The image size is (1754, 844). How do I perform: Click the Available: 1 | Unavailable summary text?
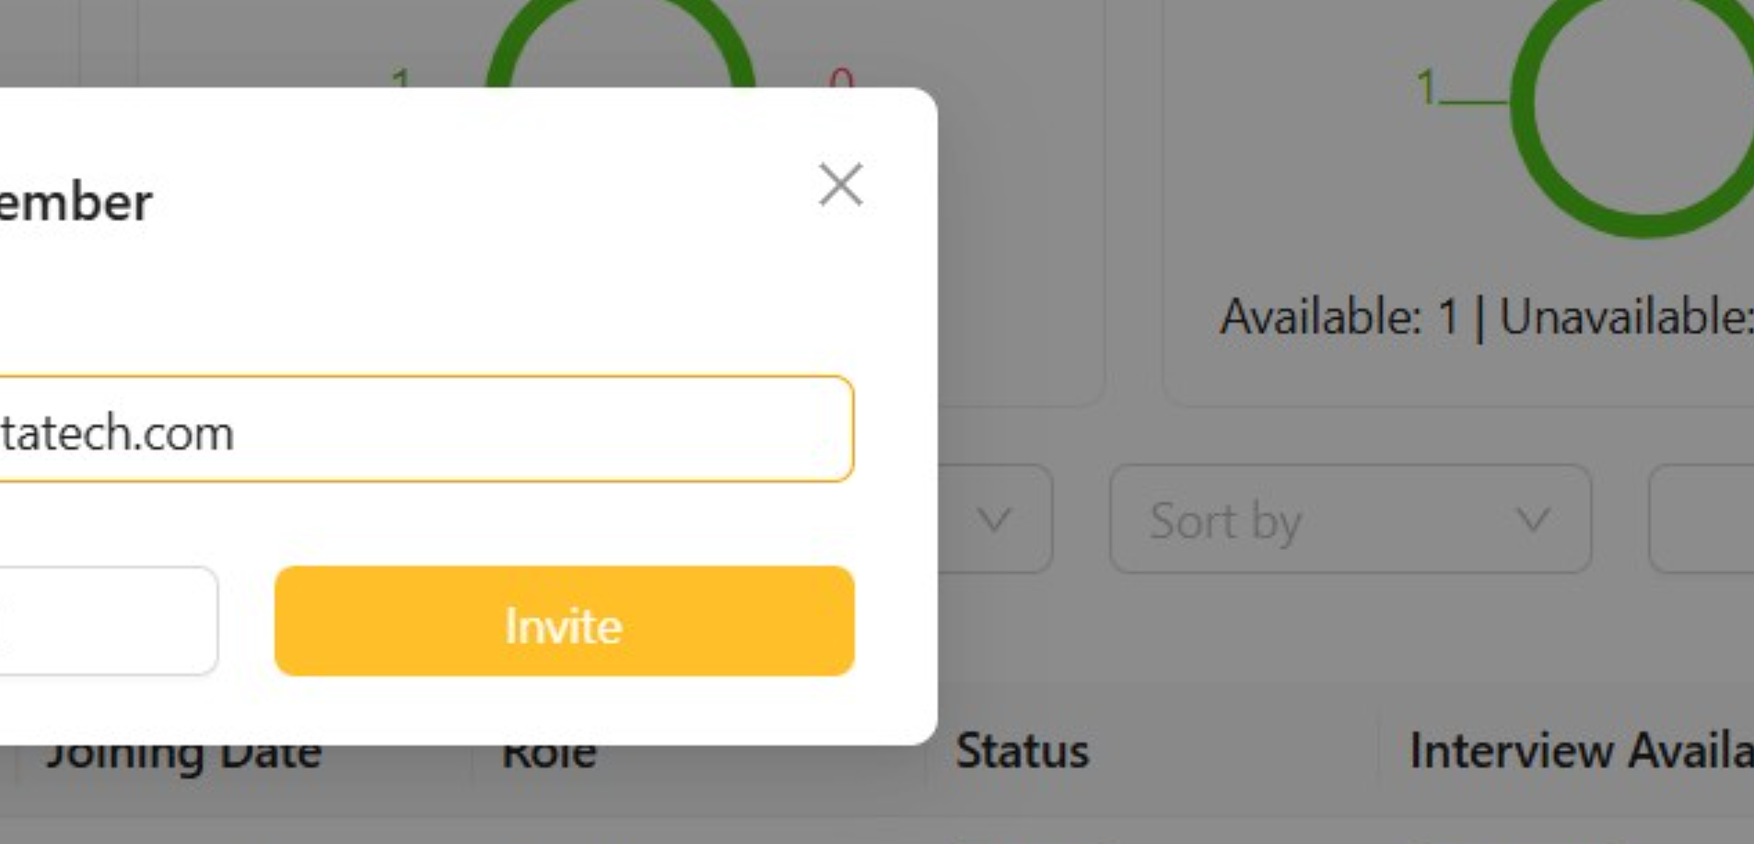[1487, 318]
